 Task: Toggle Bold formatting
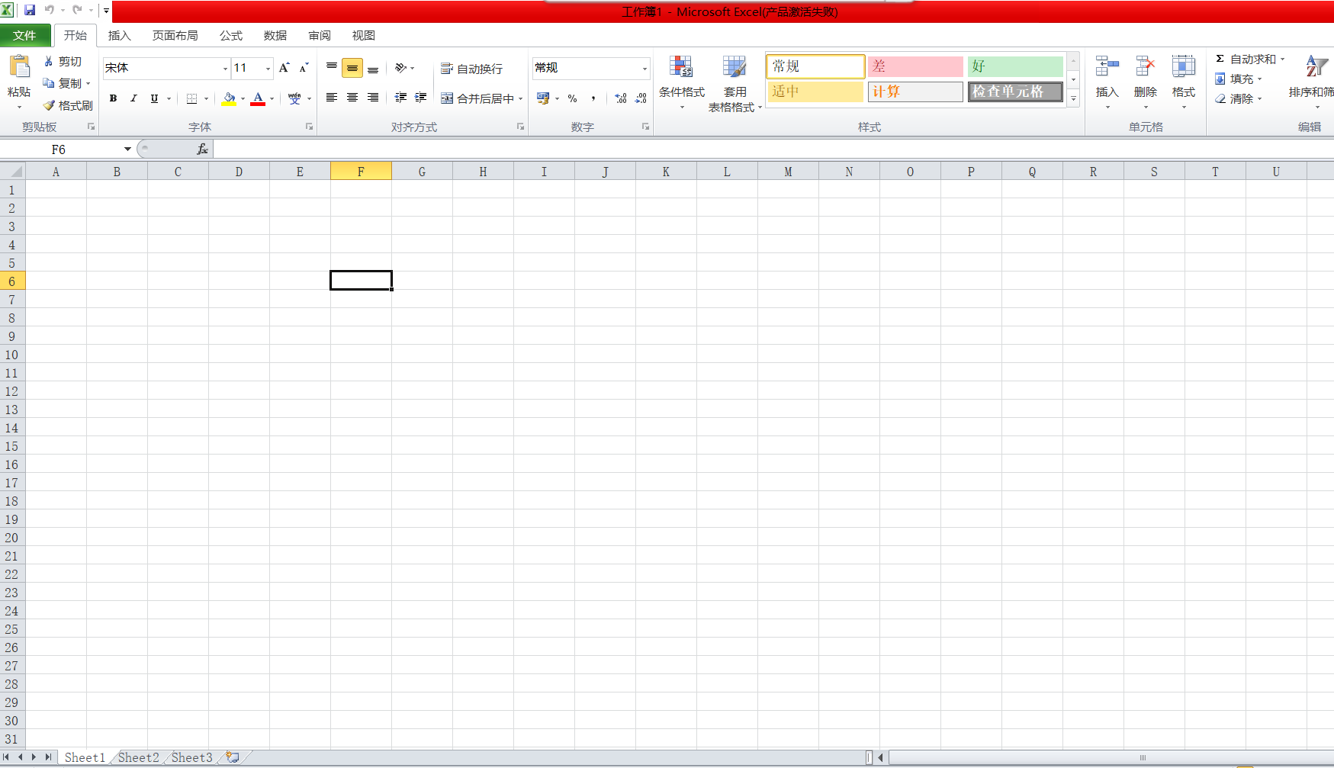coord(113,98)
